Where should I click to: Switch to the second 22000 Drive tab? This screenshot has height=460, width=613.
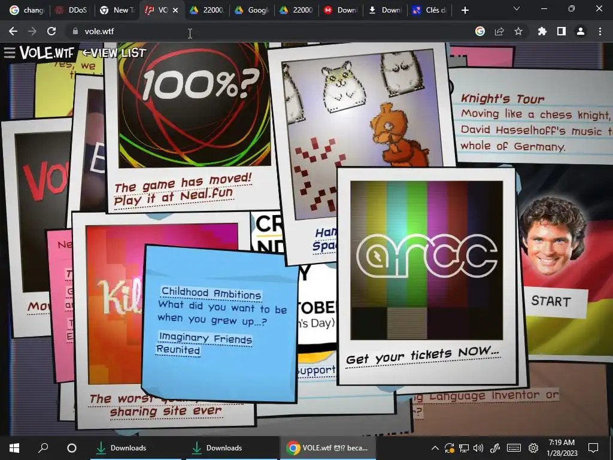coord(297,10)
